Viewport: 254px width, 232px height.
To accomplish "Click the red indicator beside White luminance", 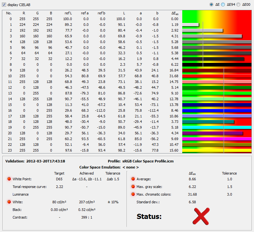I will point(9,202).
